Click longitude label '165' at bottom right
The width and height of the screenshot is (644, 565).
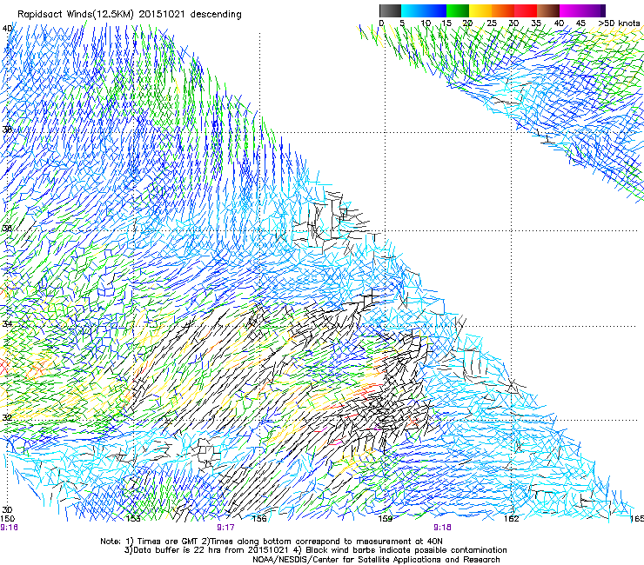637,519
